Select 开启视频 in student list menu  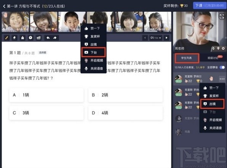(212, 120)
